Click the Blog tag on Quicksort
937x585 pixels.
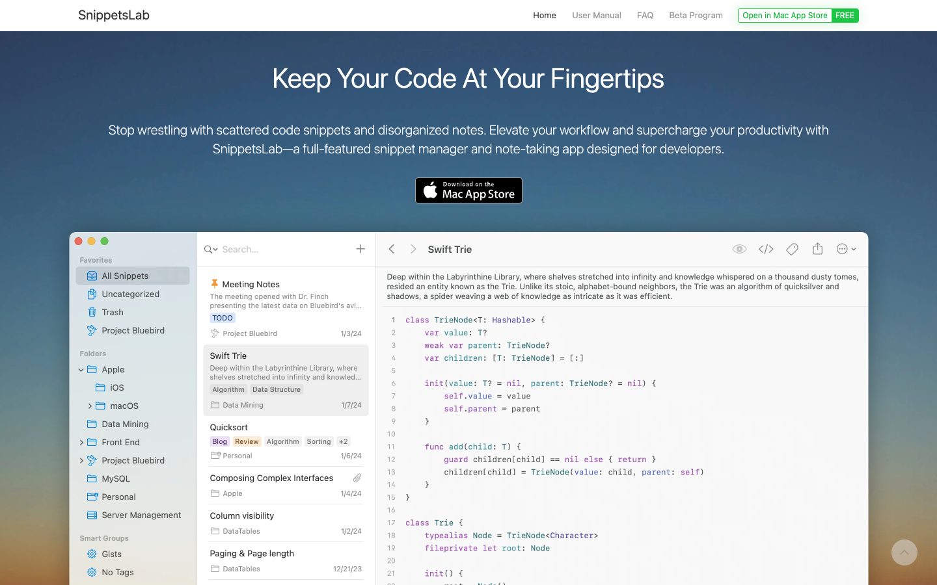[220, 441]
